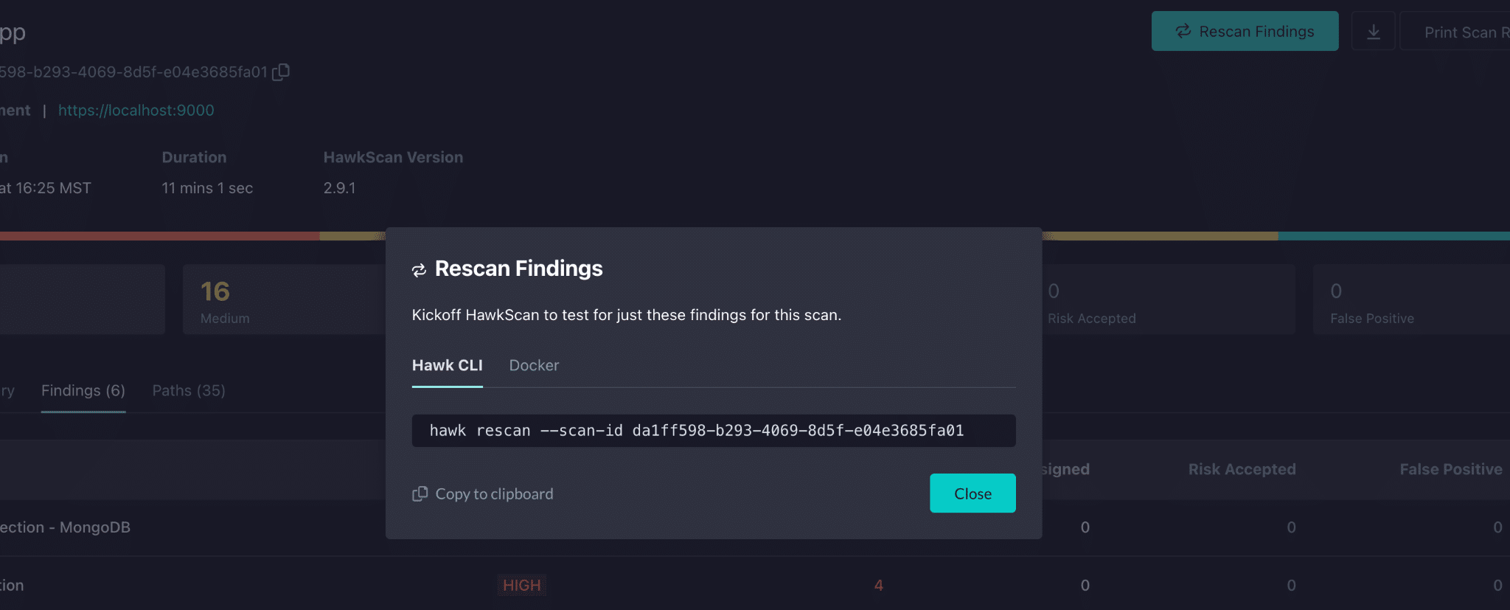Click the hawk rescan command text box
The height and width of the screenshot is (610, 1510).
714,431
